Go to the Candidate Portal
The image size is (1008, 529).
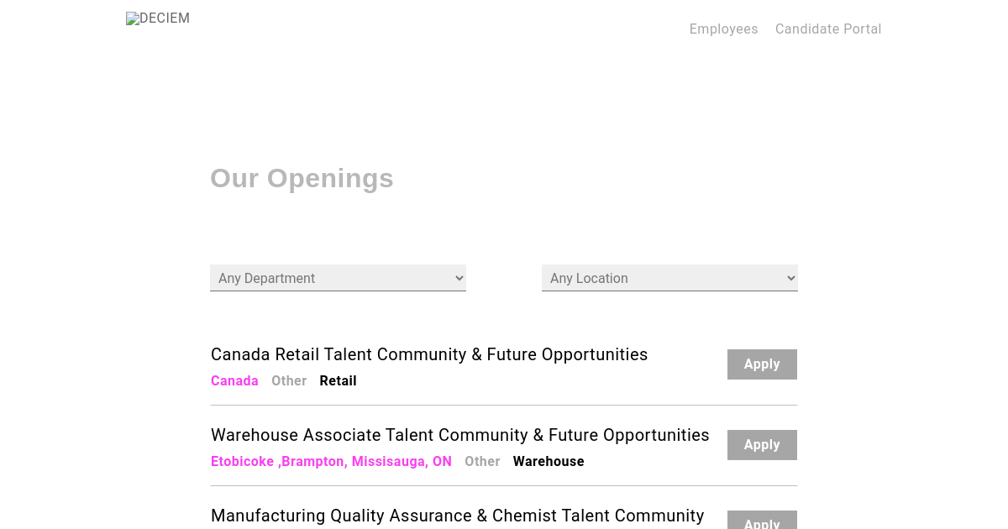(x=828, y=29)
